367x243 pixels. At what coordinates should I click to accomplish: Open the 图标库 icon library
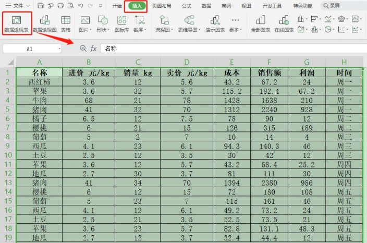(121, 23)
